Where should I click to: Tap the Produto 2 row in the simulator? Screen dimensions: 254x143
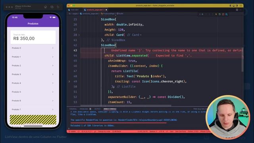pyautogui.click(x=33, y=66)
